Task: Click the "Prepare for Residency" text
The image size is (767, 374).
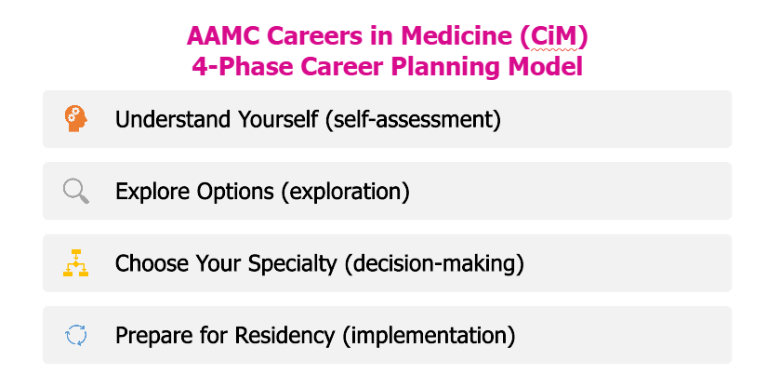Action: (x=222, y=335)
